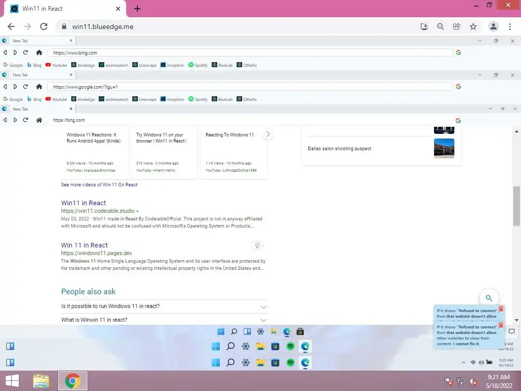
Task: Open Bing bookmark under the google.com address
Action: tap(34, 99)
